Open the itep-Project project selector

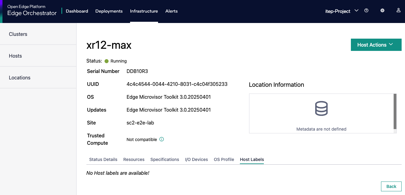(338, 11)
